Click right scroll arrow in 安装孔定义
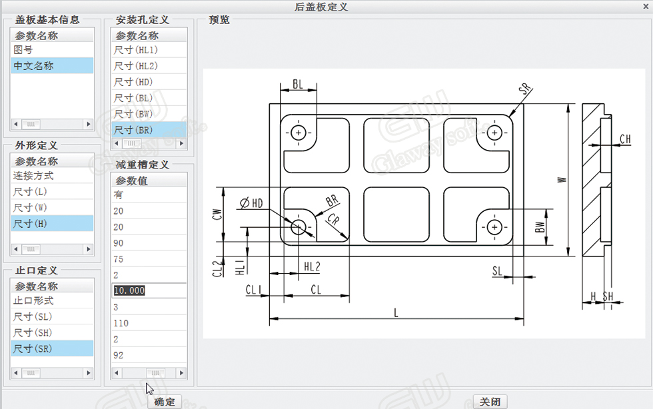 click(x=181, y=143)
